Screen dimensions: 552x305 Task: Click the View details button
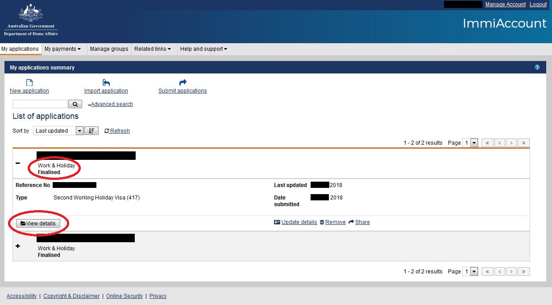[38, 223]
